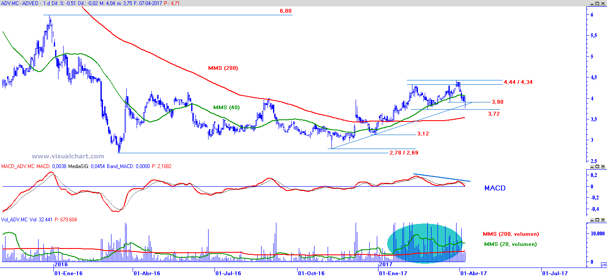The image size is (607, 276).
Task: Close the ADV.MC price chart panel
Action: pos(603,4)
